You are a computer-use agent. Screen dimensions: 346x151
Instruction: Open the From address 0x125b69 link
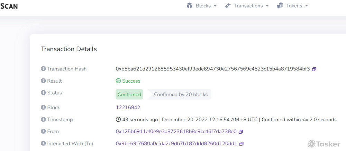pyautogui.click(x=176, y=131)
